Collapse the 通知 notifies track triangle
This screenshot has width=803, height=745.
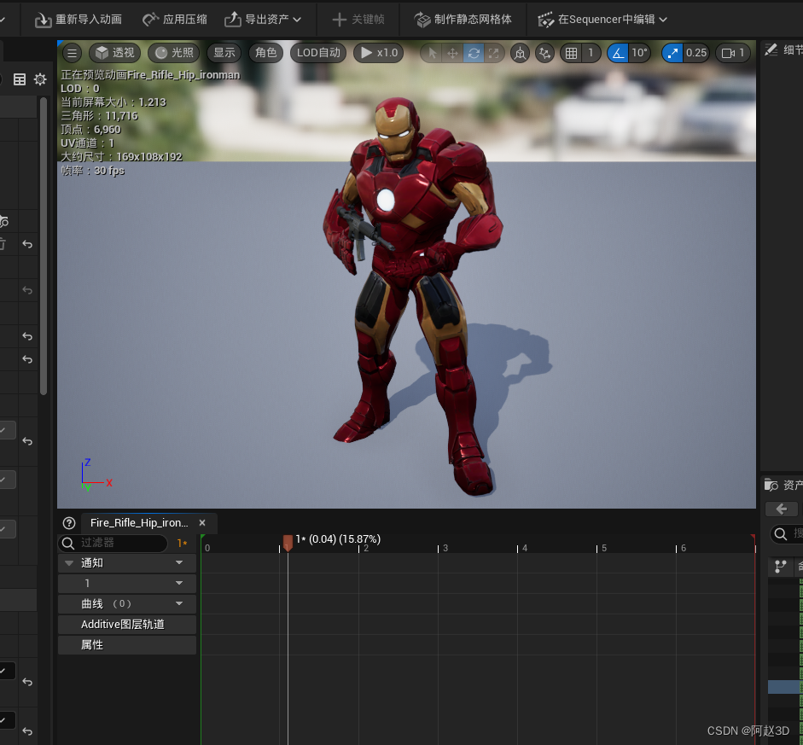coord(69,563)
